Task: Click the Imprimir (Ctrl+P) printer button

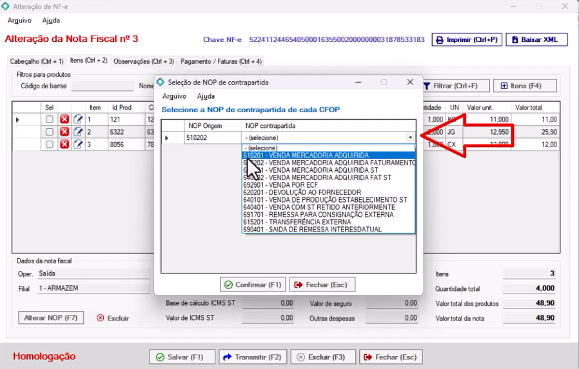Action: pos(467,40)
